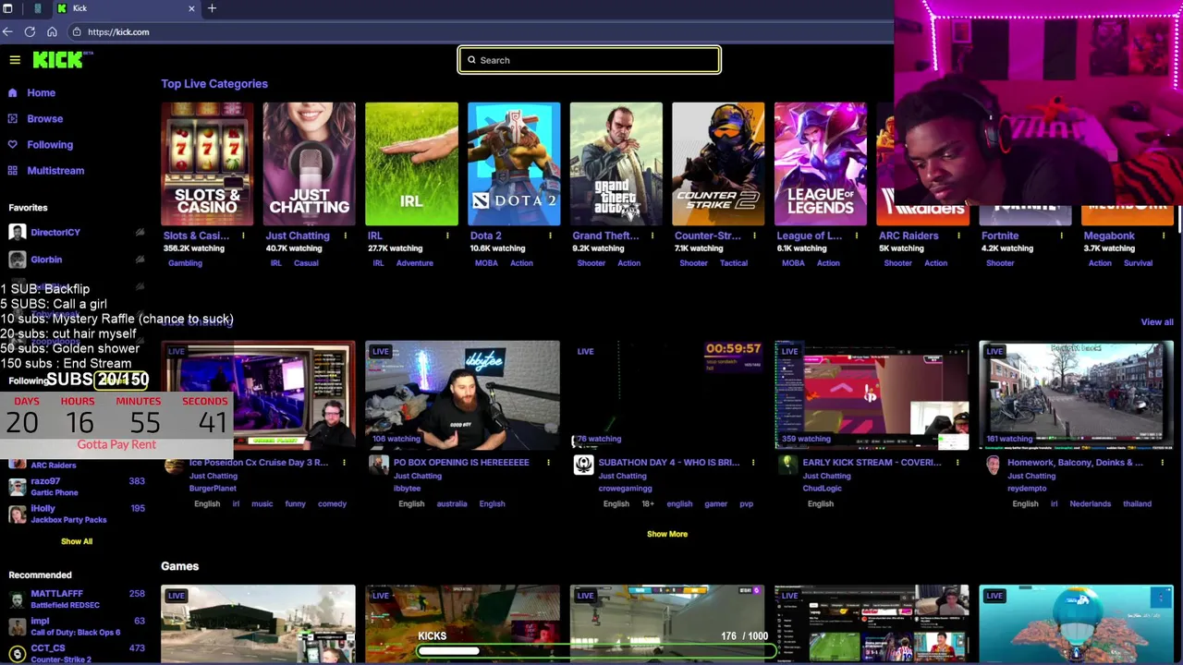Click 'Top Live Categories' heading

pyautogui.click(x=214, y=84)
